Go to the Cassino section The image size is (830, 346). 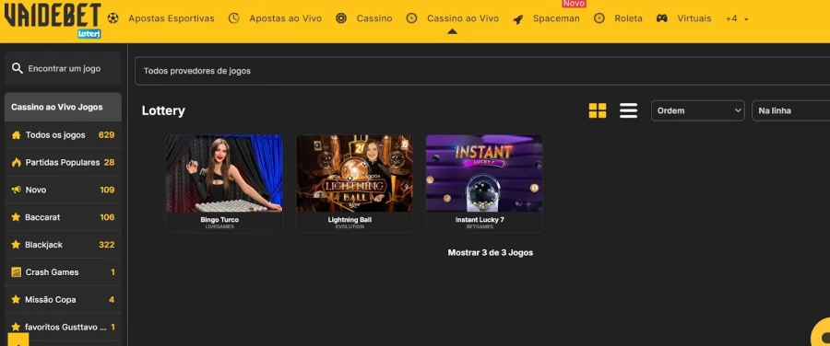(x=374, y=18)
